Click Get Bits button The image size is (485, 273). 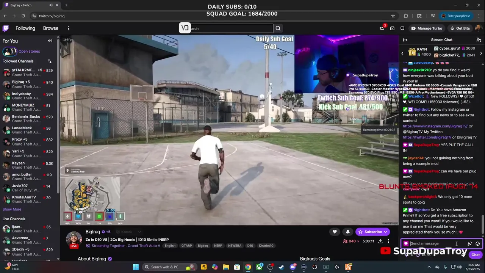[x=460, y=28]
